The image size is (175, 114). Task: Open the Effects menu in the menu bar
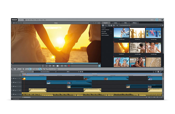click(x=33, y=19)
